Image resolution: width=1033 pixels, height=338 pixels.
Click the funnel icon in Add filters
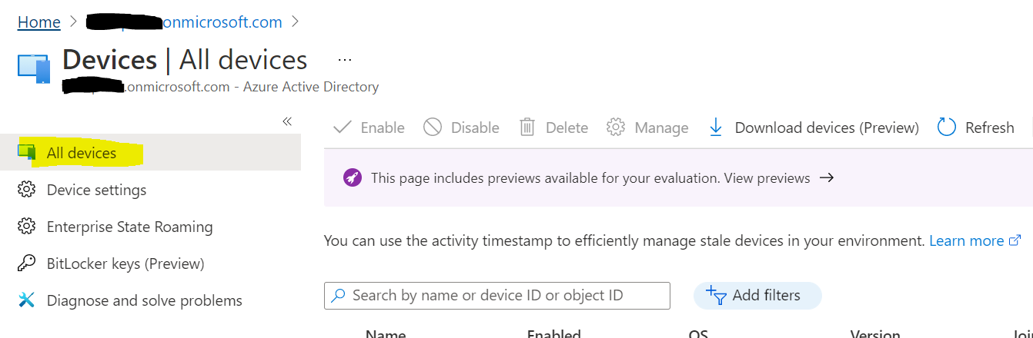coord(717,296)
